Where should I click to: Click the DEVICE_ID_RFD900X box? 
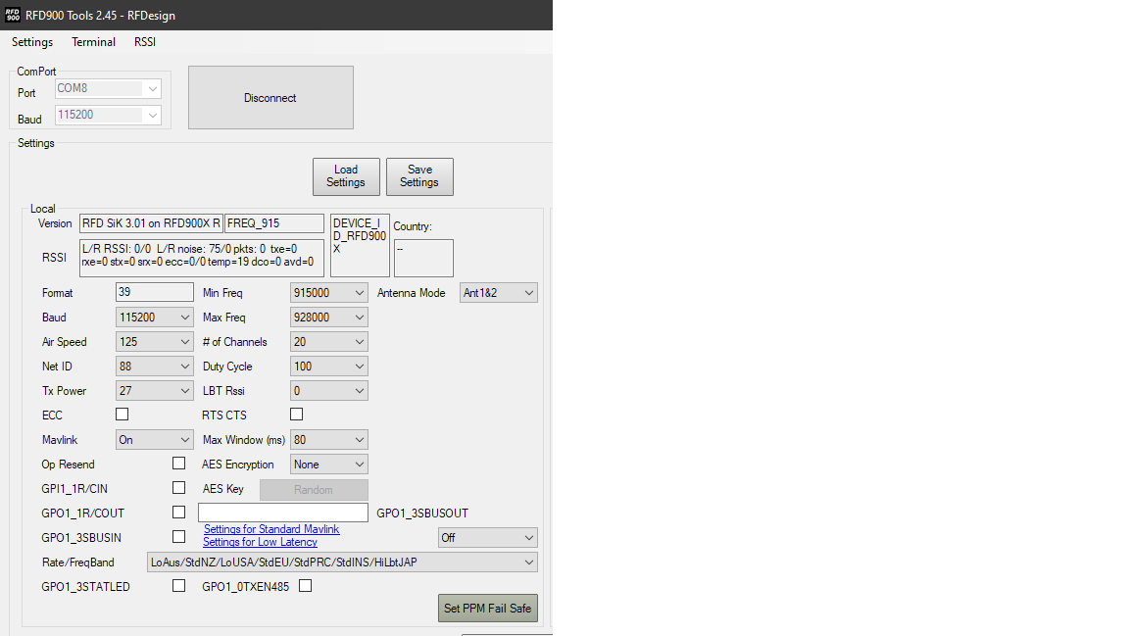click(x=360, y=245)
